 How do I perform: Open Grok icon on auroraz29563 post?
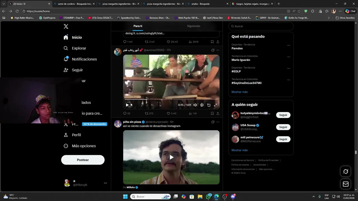click(x=213, y=50)
